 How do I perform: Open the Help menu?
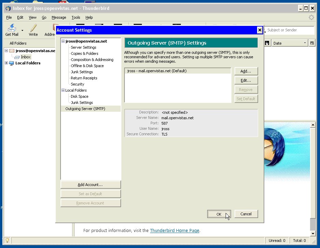pos(89,17)
